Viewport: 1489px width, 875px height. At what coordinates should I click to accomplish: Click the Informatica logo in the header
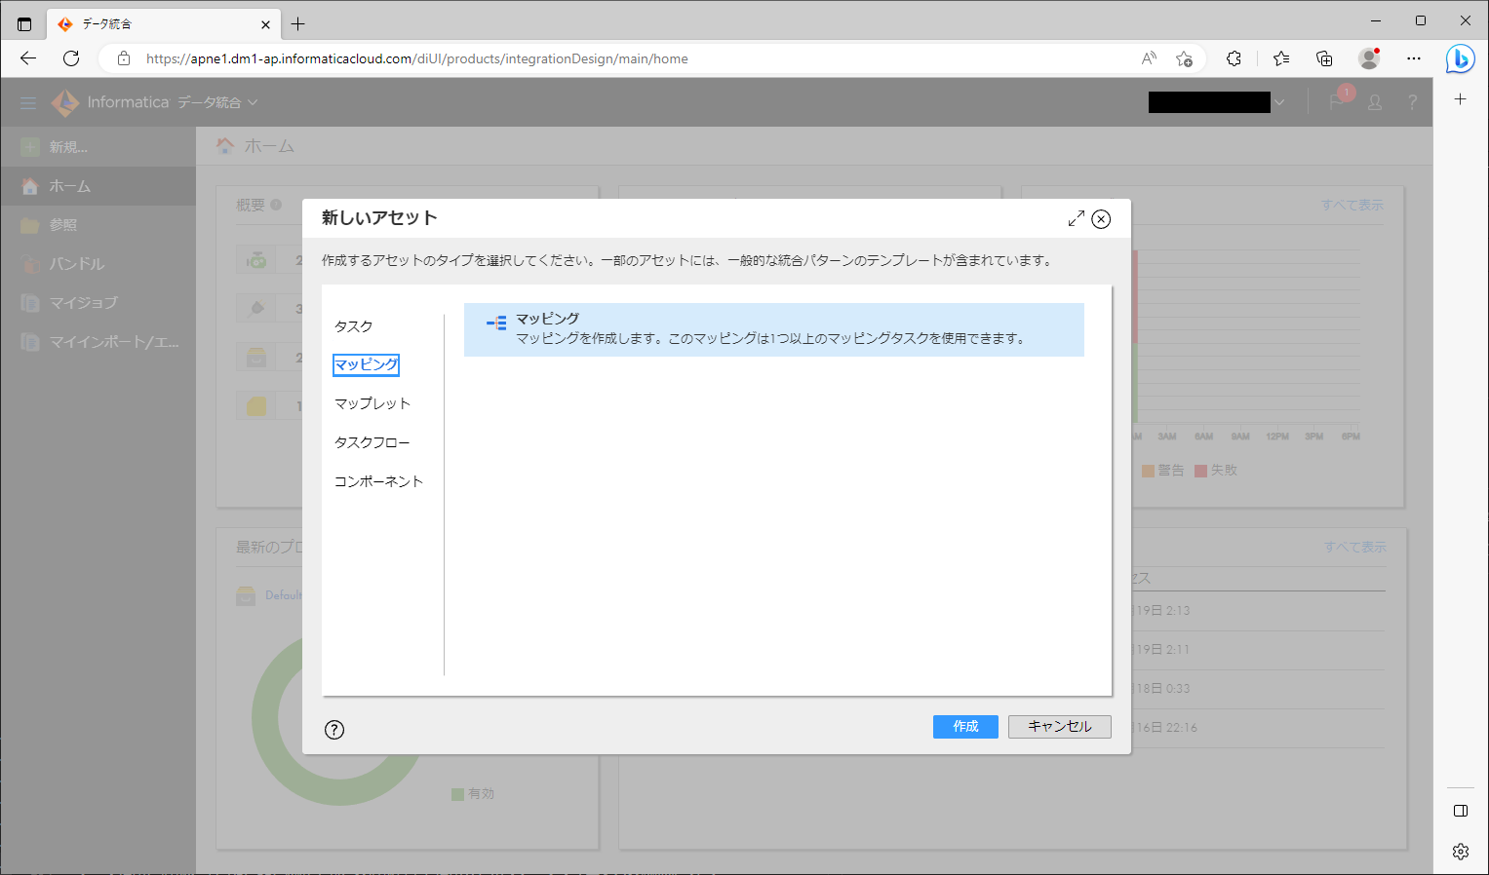(64, 101)
